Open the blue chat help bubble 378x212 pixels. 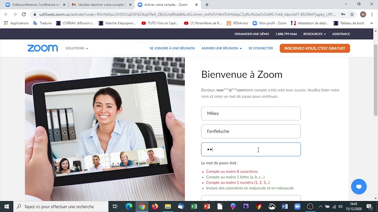coord(359,187)
